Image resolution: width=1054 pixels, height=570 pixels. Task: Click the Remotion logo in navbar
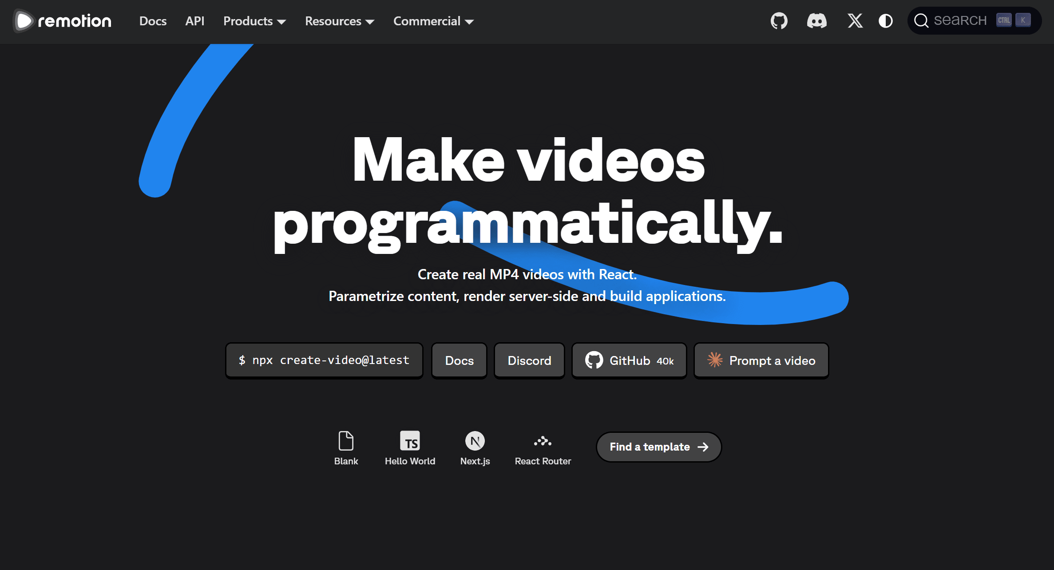pos(63,21)
